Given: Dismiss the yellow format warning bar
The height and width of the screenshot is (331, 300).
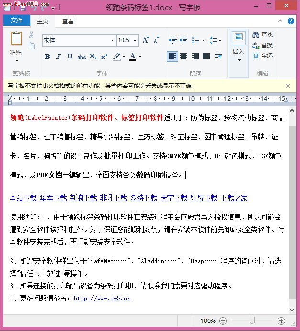Looking at the screenshot, I should click(288, 86).
